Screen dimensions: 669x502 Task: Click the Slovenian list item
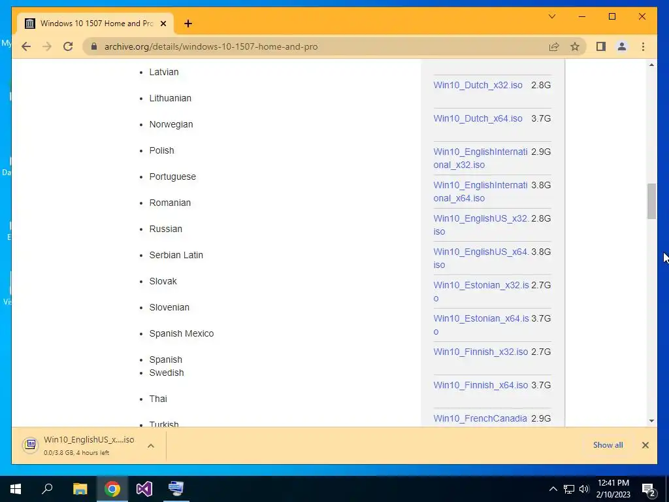169,307
